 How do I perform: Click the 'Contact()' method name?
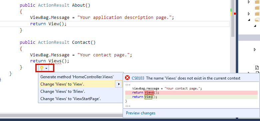(84, 42)
